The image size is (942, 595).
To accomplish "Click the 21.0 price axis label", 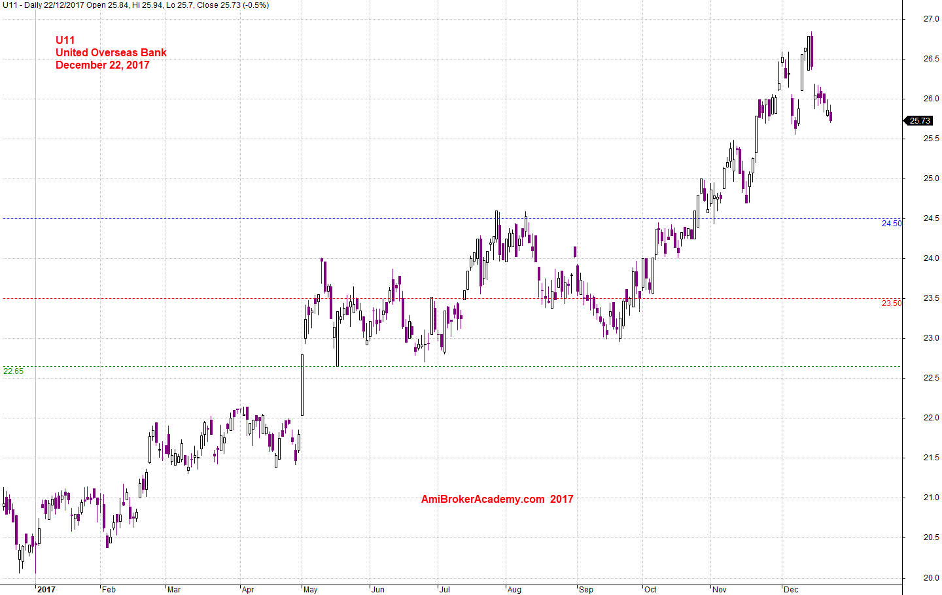I will pyautogui.click(x=931, y=498).
